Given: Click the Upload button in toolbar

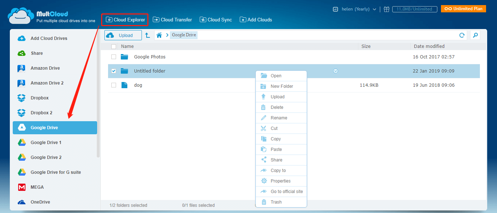Looking at the screenshot, I should [x=123, y=35].
